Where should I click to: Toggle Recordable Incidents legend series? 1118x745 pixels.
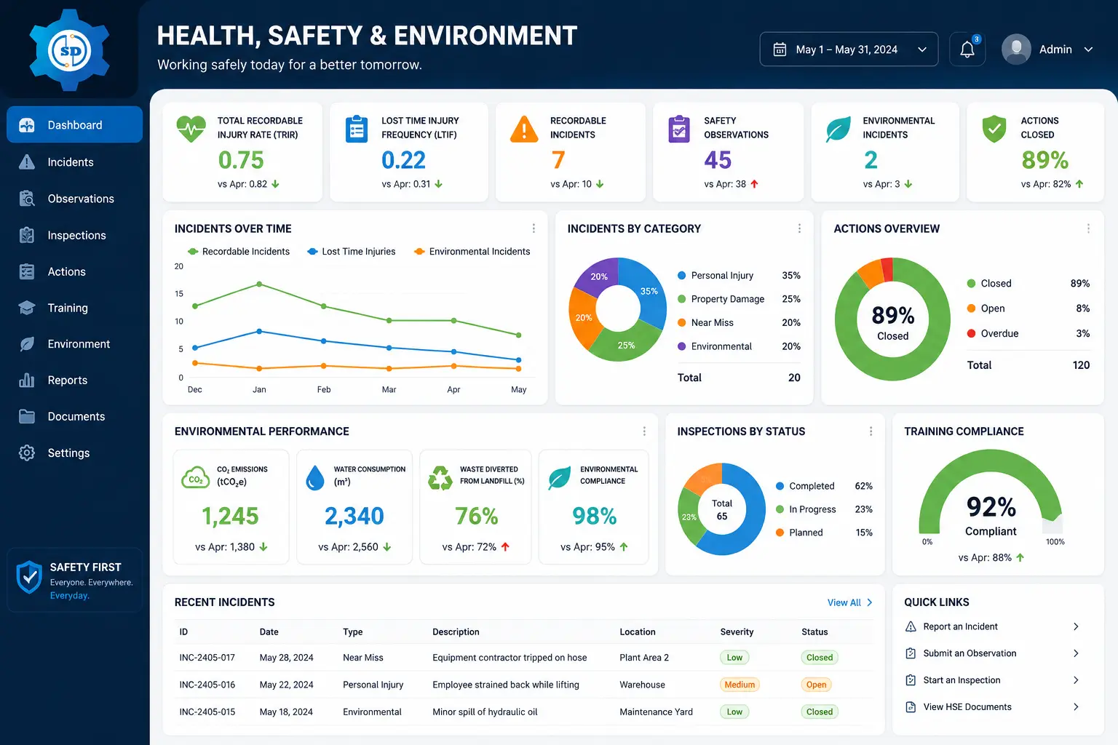(239, 252)
